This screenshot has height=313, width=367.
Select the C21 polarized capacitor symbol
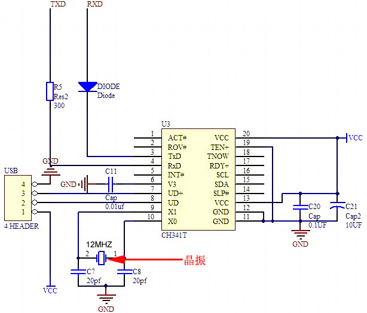point(337,207)
